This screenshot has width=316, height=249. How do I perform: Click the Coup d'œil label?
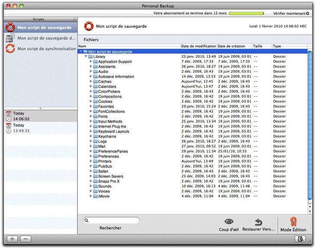coord(229,230)
